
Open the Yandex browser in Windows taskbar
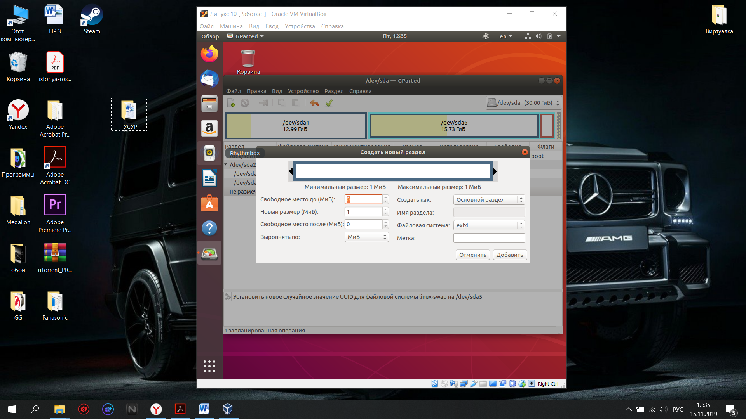[x=156, y=409]
